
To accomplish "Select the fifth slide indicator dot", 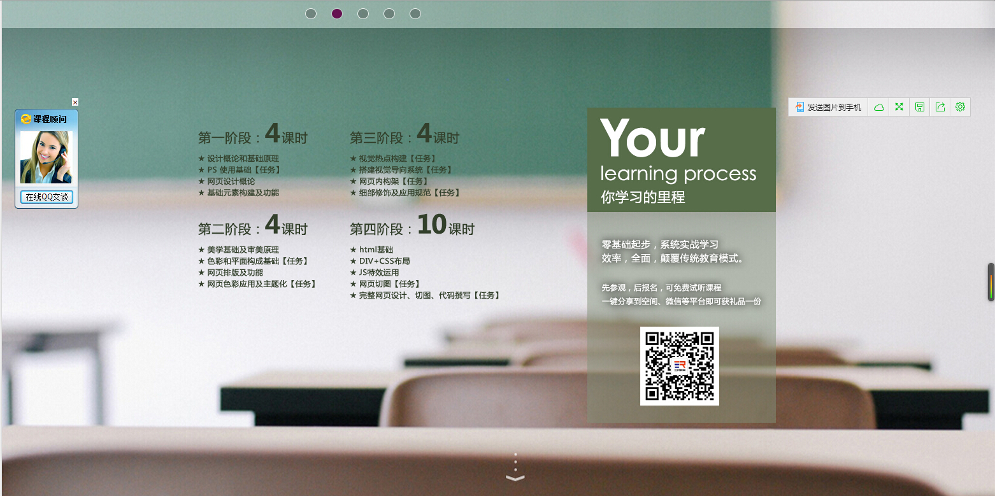I will coord(415,13).
